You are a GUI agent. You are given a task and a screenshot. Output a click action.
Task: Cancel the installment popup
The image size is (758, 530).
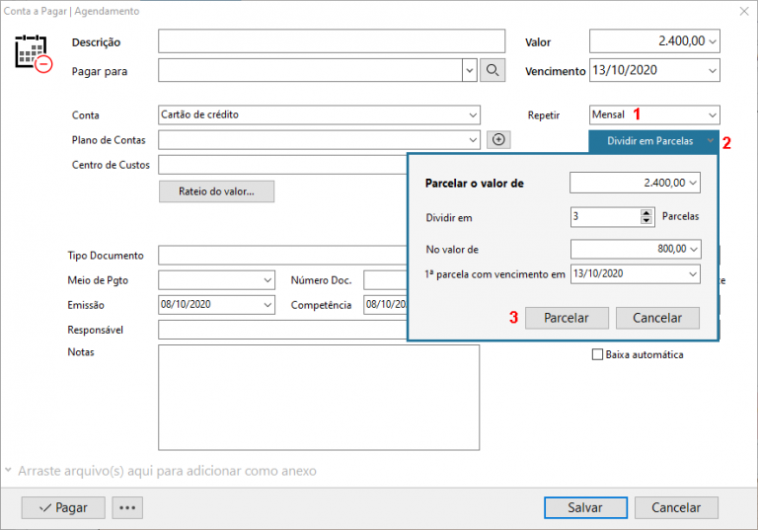tap(656, 318)
